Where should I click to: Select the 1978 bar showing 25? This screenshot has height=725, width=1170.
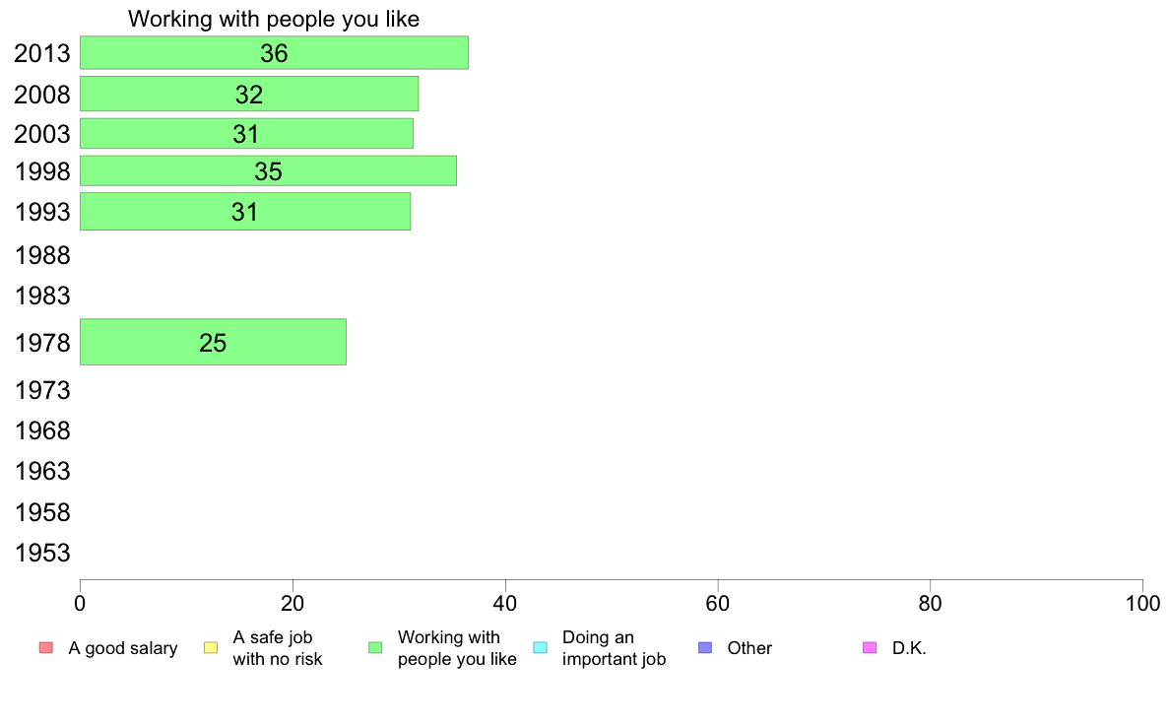tap(213, 342)
